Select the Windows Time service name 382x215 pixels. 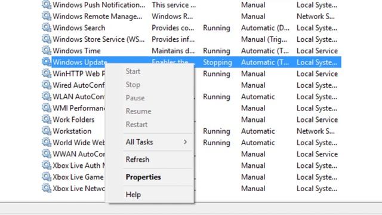point(77,51)
